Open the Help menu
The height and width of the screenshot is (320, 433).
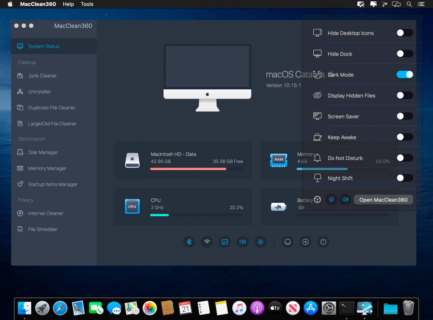68,4
